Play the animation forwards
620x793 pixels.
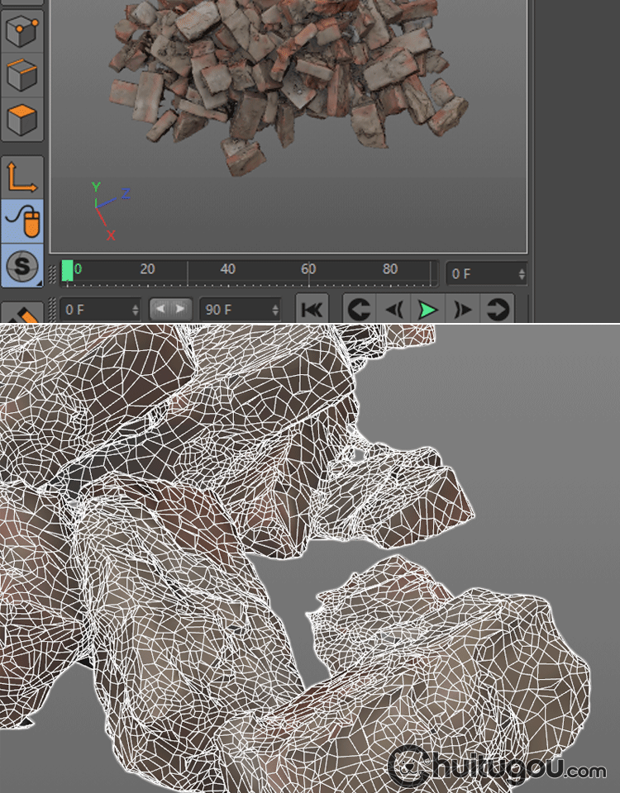[x=427, y=310]
